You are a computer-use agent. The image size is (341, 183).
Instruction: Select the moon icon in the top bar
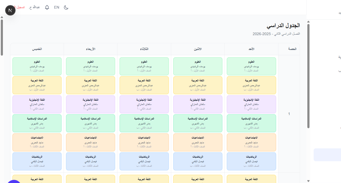(x=66, y=8)
